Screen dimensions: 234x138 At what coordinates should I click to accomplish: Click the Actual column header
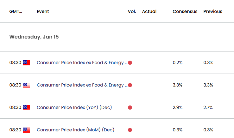(149, 11)
